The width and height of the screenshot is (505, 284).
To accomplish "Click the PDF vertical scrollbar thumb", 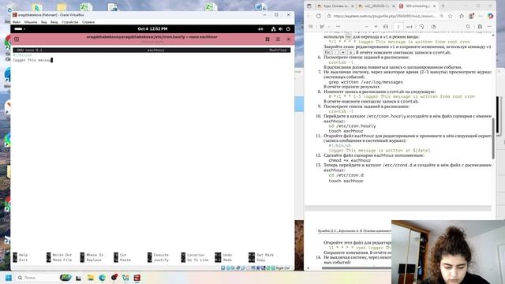I will [493, 139].
